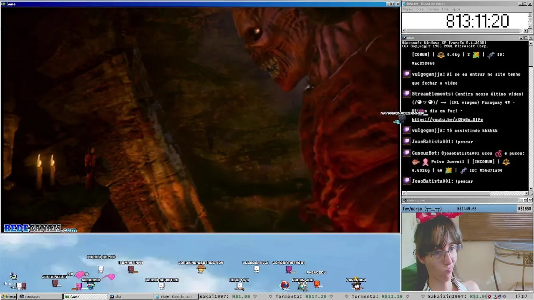Click the Tormenta R$17.28 ticker entry
The image size is (534, 300).
[301, 297]
